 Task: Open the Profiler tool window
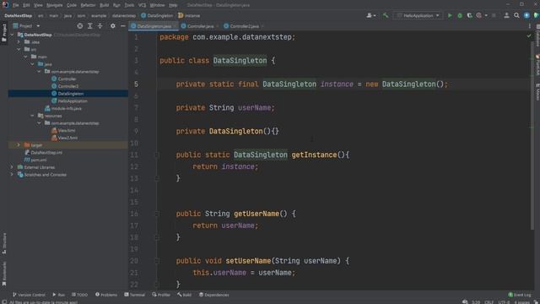point(161,295)
